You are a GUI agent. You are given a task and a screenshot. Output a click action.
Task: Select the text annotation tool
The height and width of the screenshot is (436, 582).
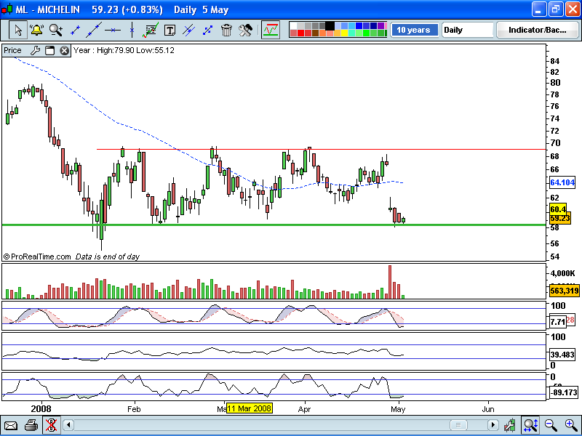(x=170, y=31)
